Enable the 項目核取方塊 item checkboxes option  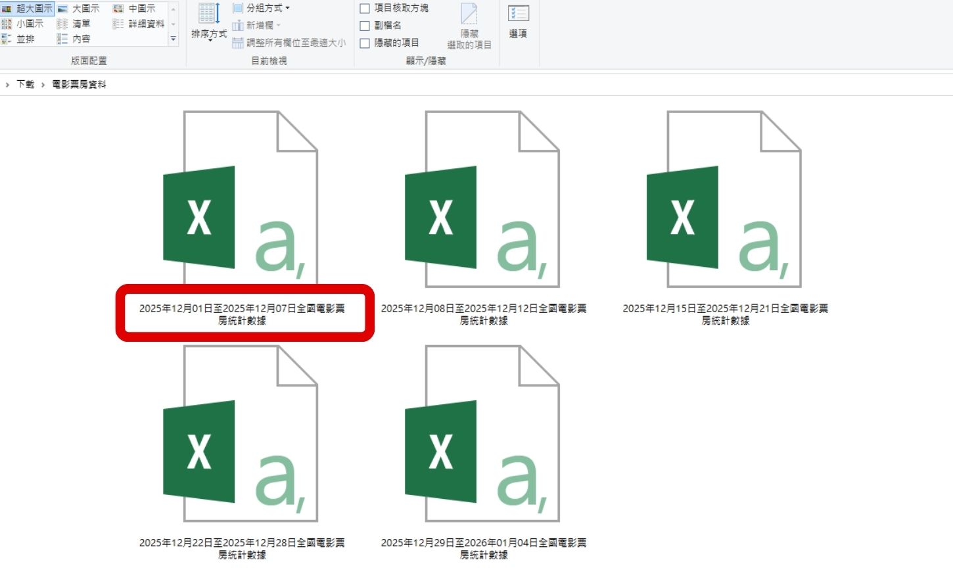[x=365, y=9]
